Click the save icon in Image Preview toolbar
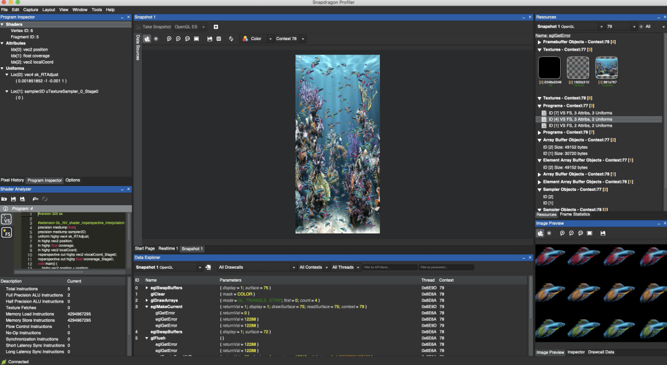667x365 pixels. (603, 233)
